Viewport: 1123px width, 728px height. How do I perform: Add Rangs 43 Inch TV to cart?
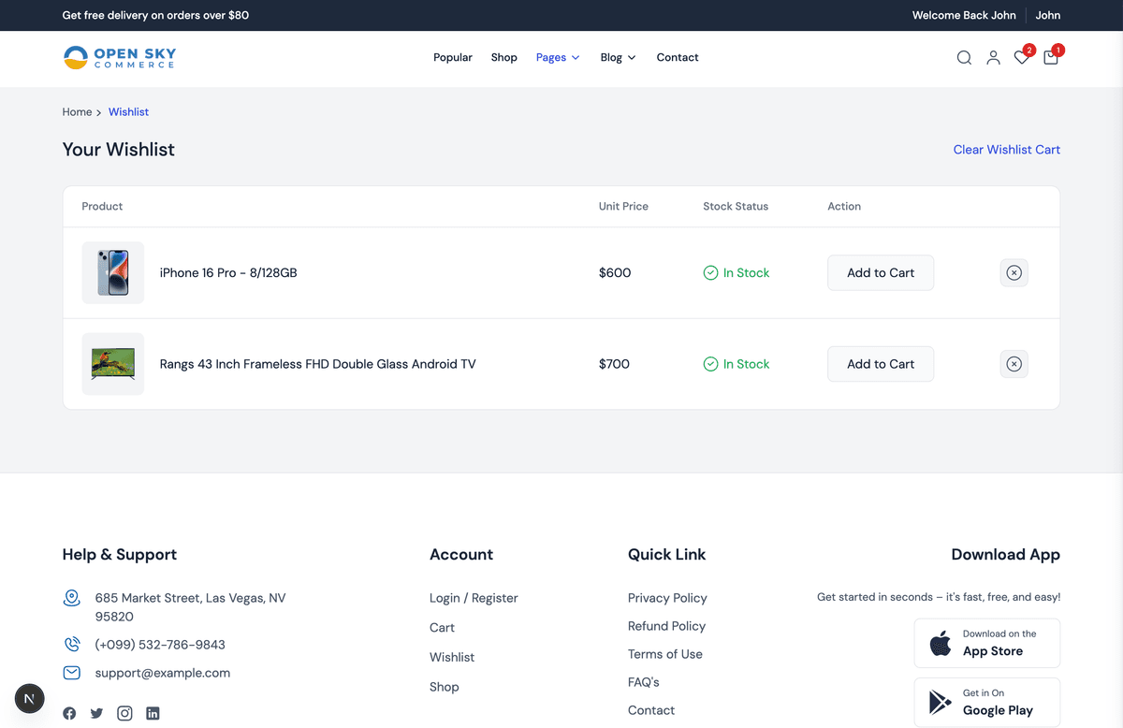coord(881,364)
